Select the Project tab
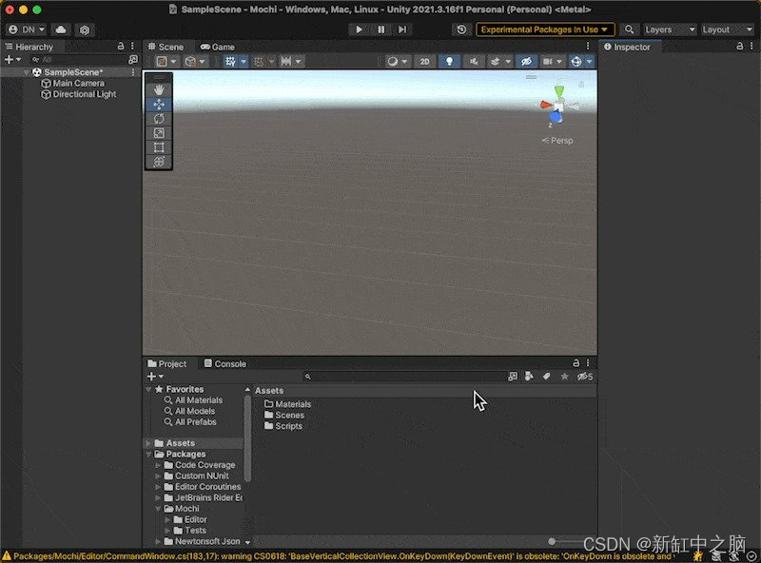 167,363
